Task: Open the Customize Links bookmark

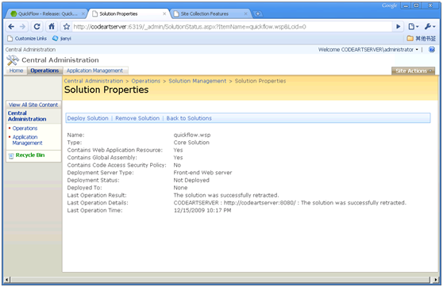Action: 27,38
